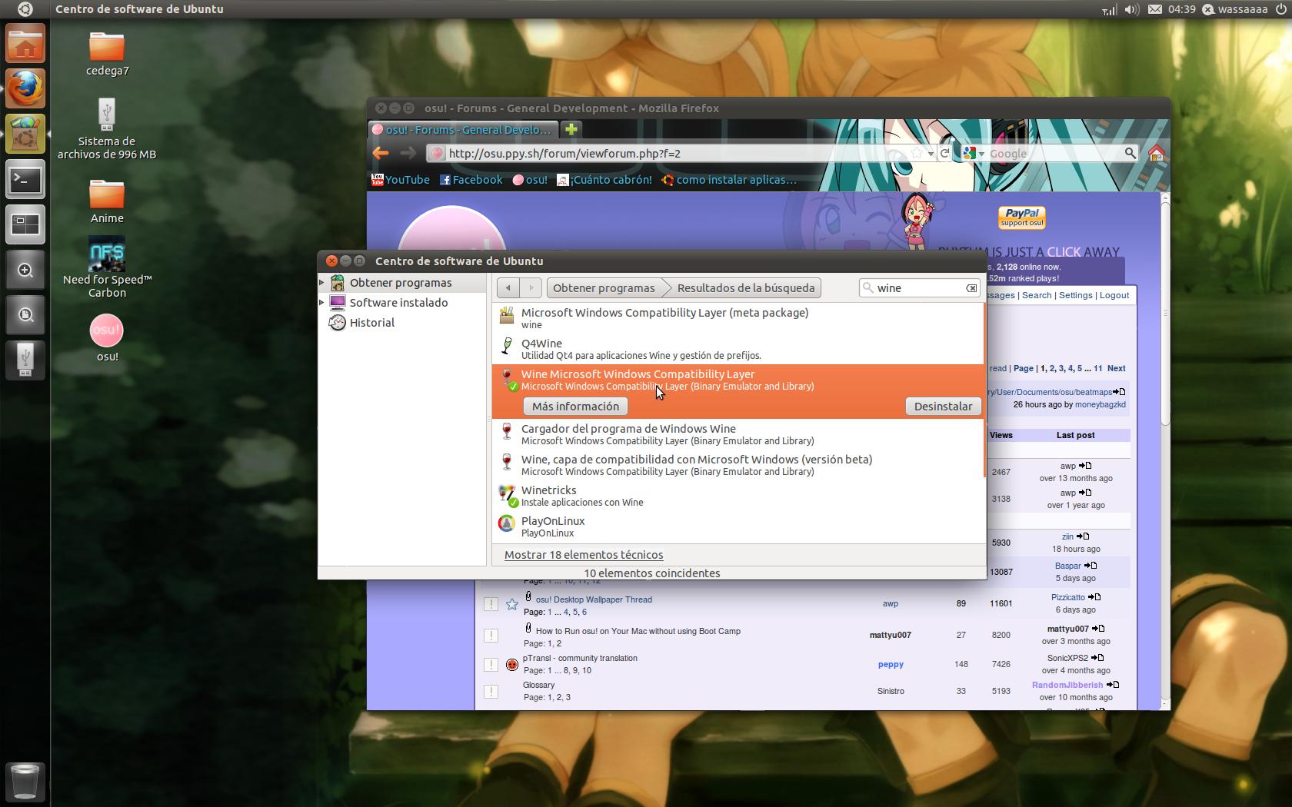Open the clock showing 04:39
This screenshot has height=807, width=1292.
[x=1181, y=9]
